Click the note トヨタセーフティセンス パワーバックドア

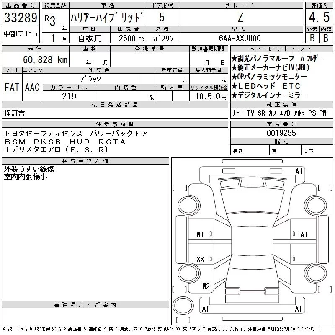click(76, 134)
